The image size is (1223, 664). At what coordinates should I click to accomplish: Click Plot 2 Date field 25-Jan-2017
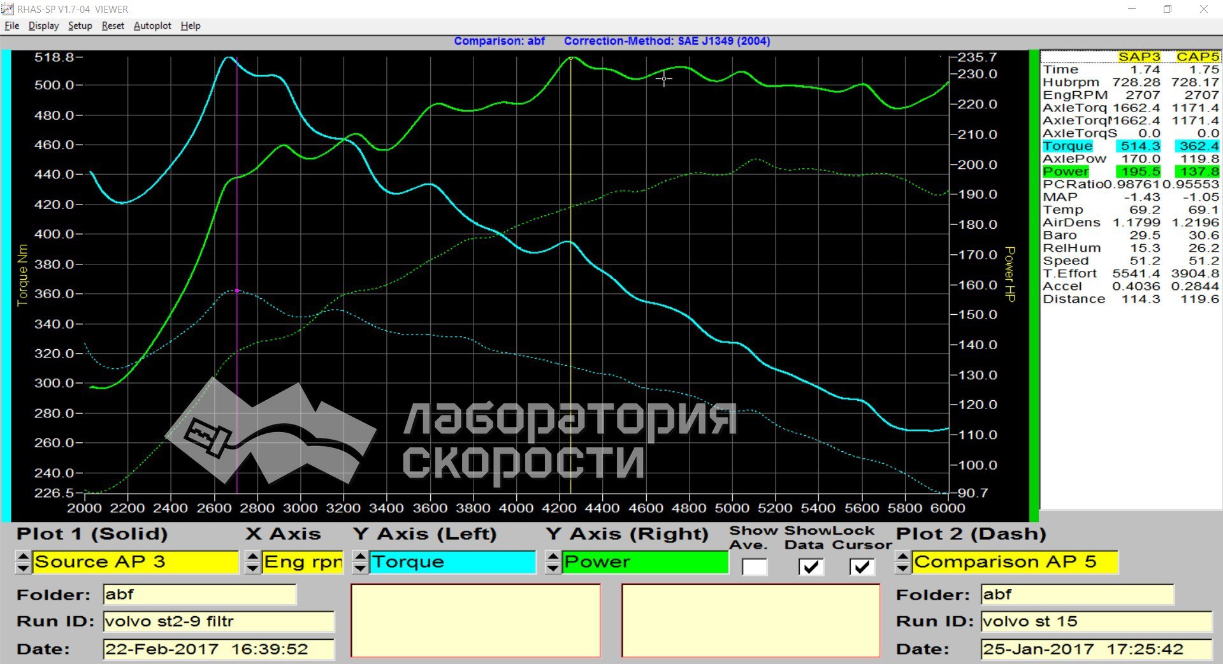(1096, 649)
